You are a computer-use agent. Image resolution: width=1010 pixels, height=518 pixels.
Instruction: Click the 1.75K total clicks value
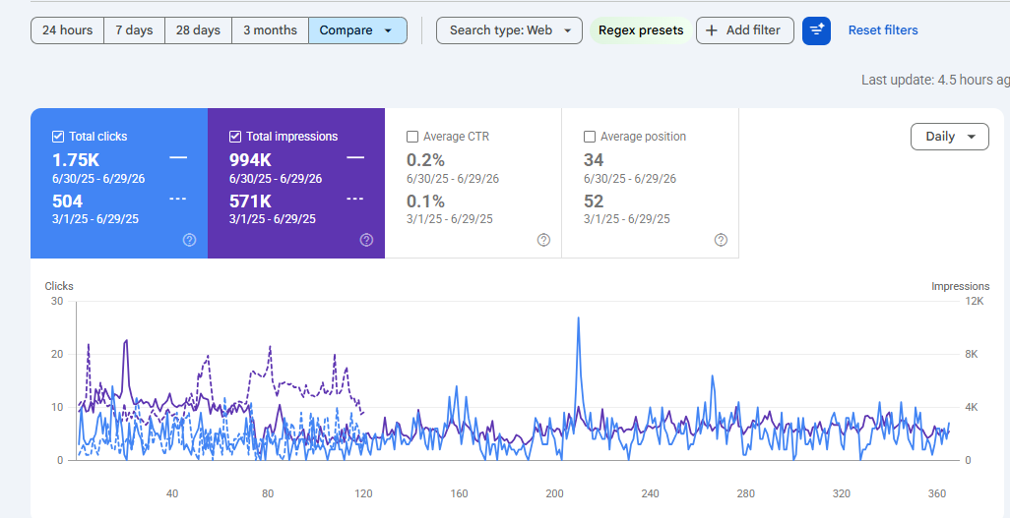(76, 159)
